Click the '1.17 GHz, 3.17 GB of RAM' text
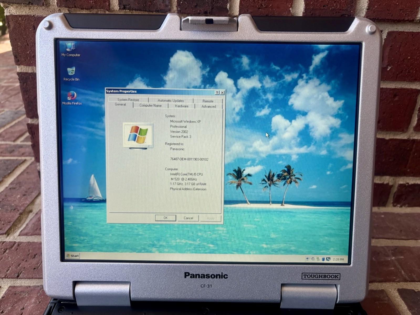 188,184
